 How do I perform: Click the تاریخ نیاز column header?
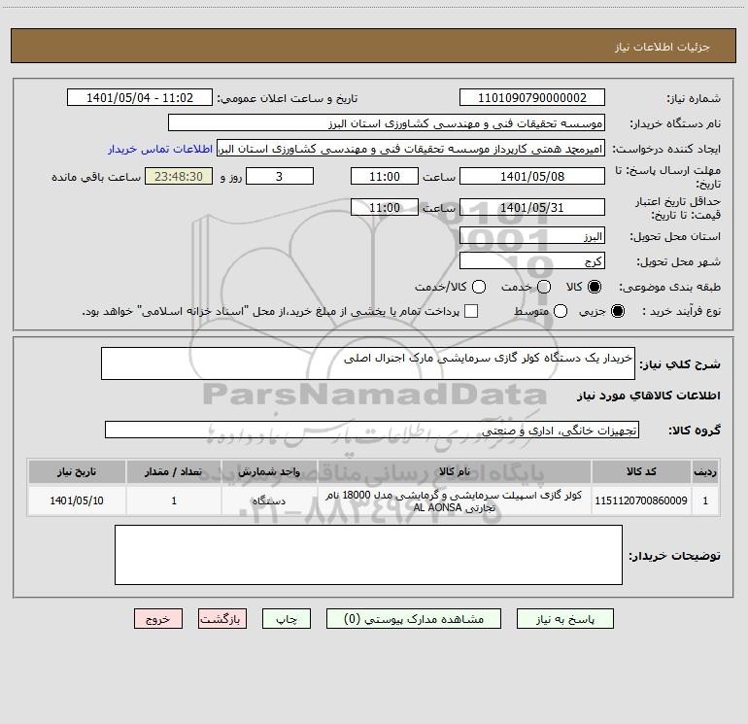tap(77, 471)
